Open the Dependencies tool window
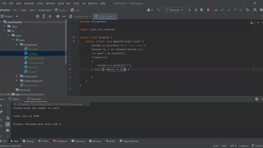263x148 pixels. 129,141
